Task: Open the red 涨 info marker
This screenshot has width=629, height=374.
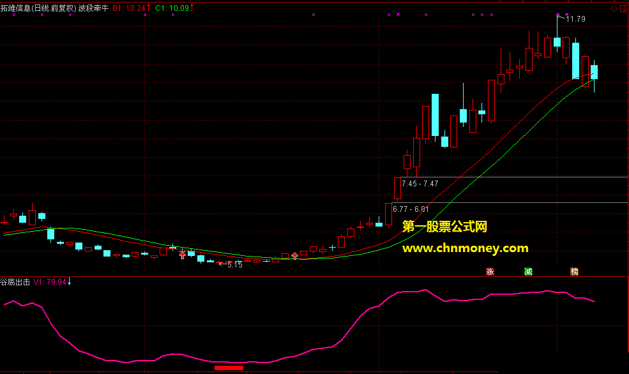Action: coord(490,272)
